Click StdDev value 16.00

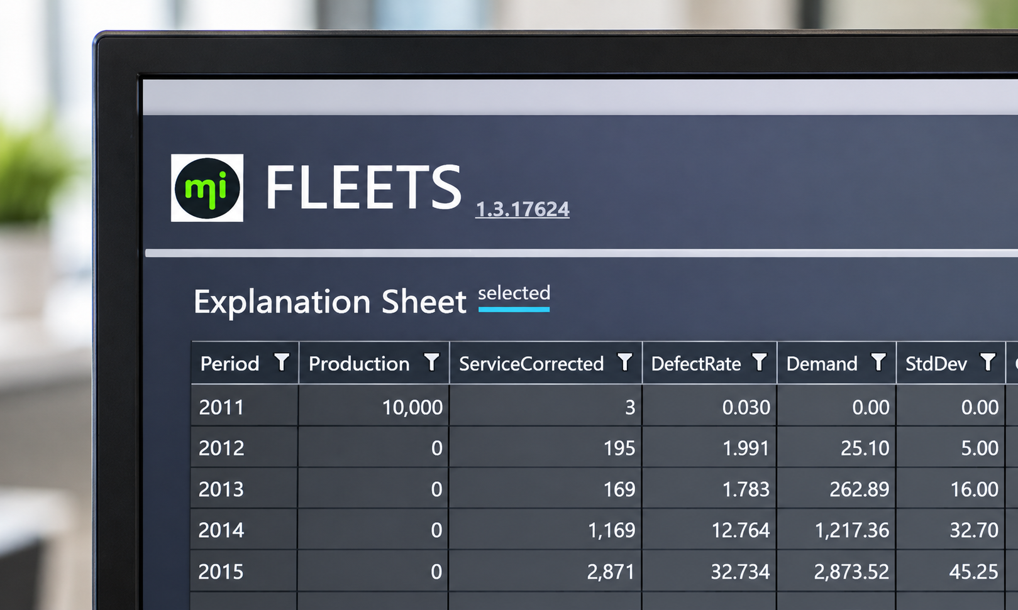[x=975, y=489]
